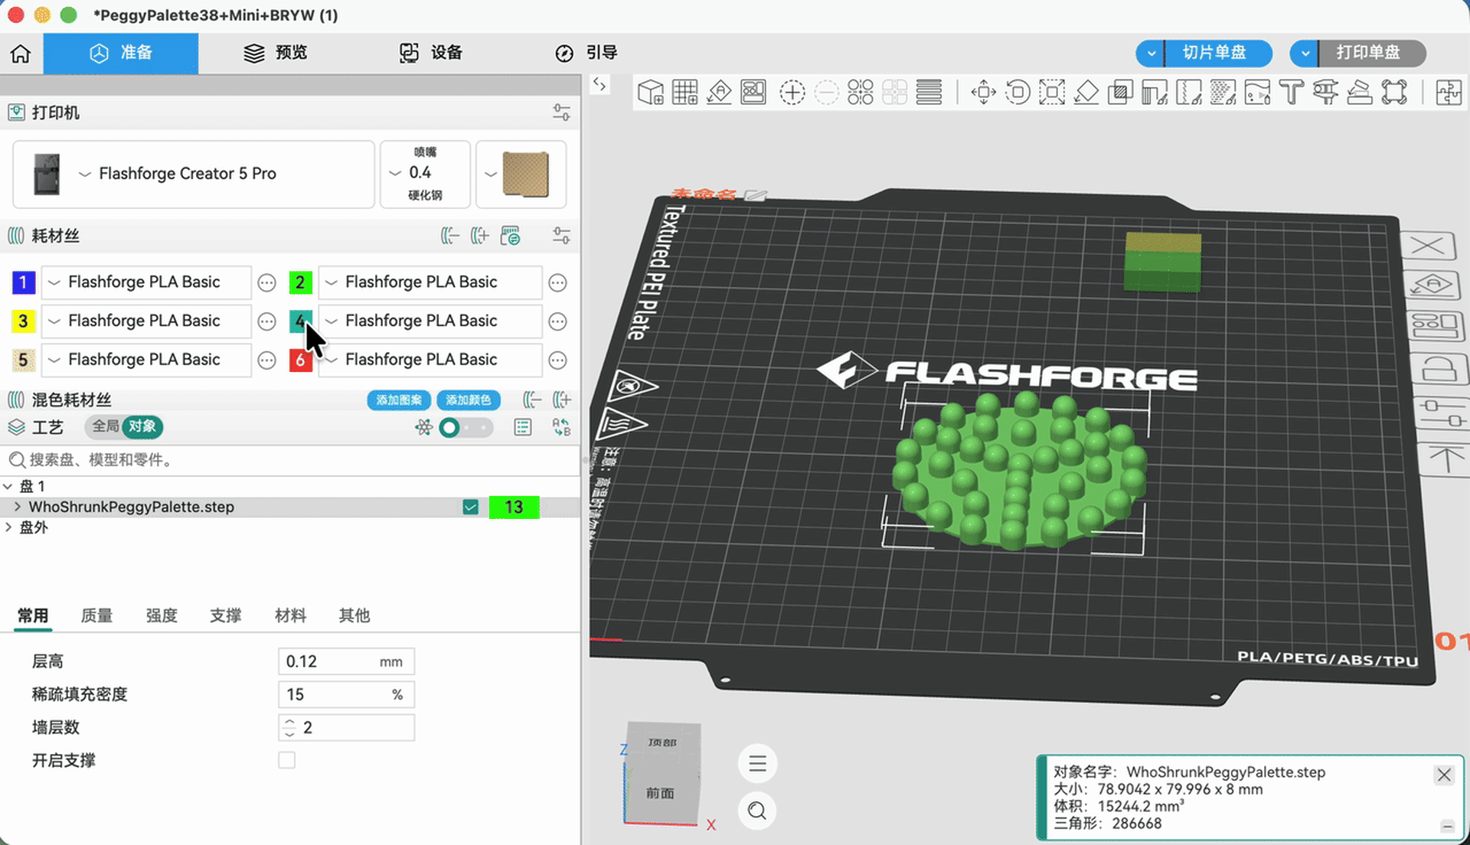Screen dimensions: 1470x845
Task: Select the Rotate tool
Action: tap(1018, 93)
